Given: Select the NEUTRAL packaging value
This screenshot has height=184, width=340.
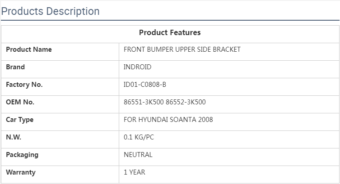Looking at the screenshot, I should pos(138,155).
